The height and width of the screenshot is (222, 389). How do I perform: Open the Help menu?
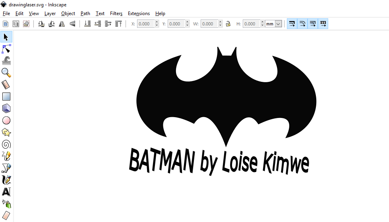point(160,14)
